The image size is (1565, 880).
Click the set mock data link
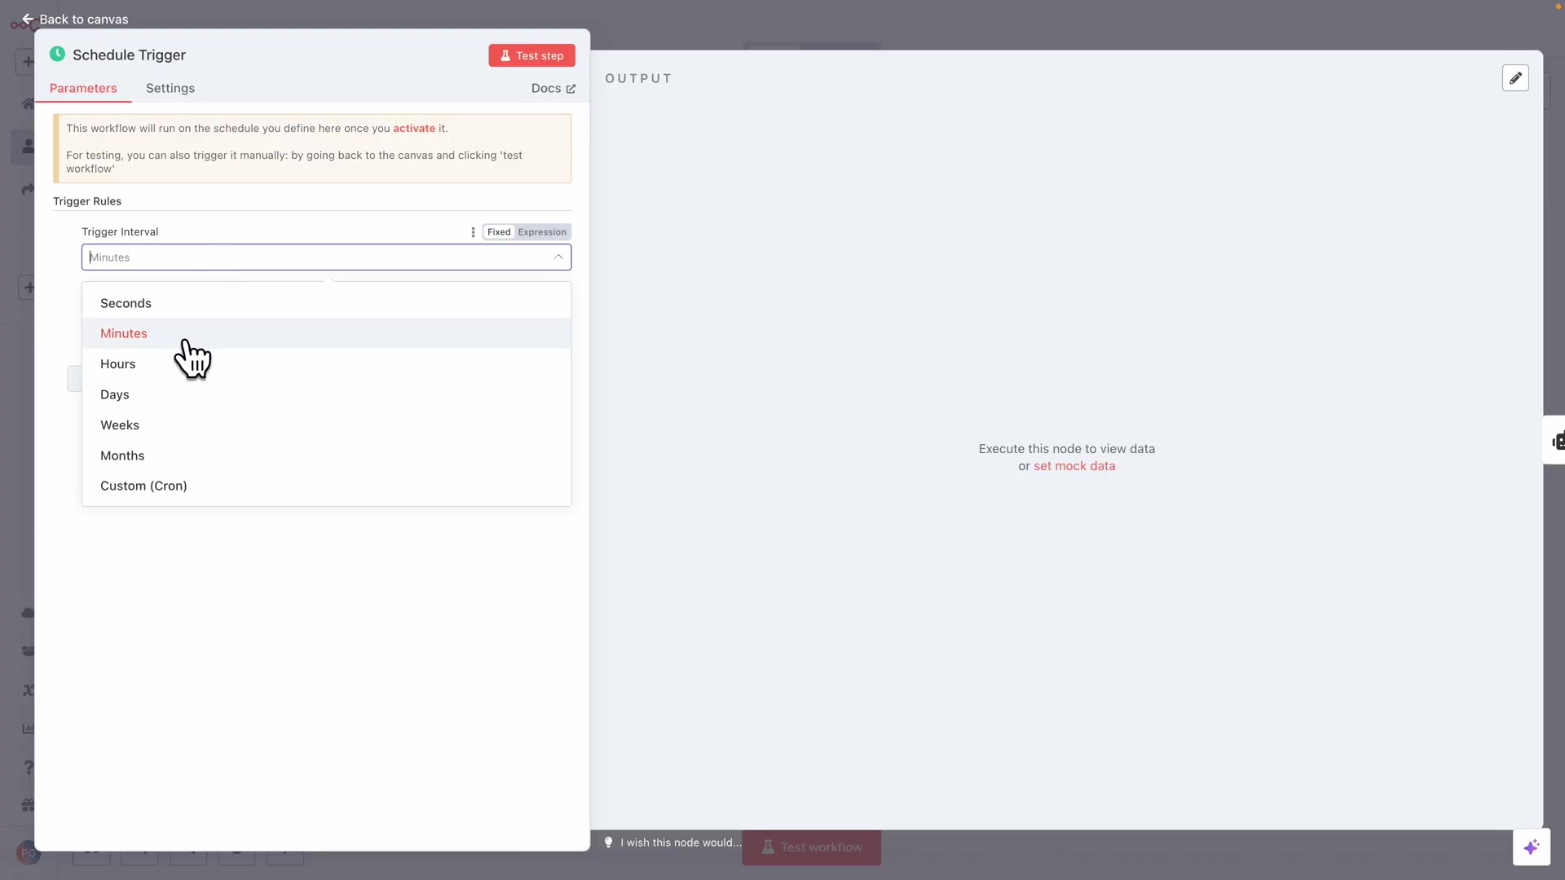click(1073, 466)
